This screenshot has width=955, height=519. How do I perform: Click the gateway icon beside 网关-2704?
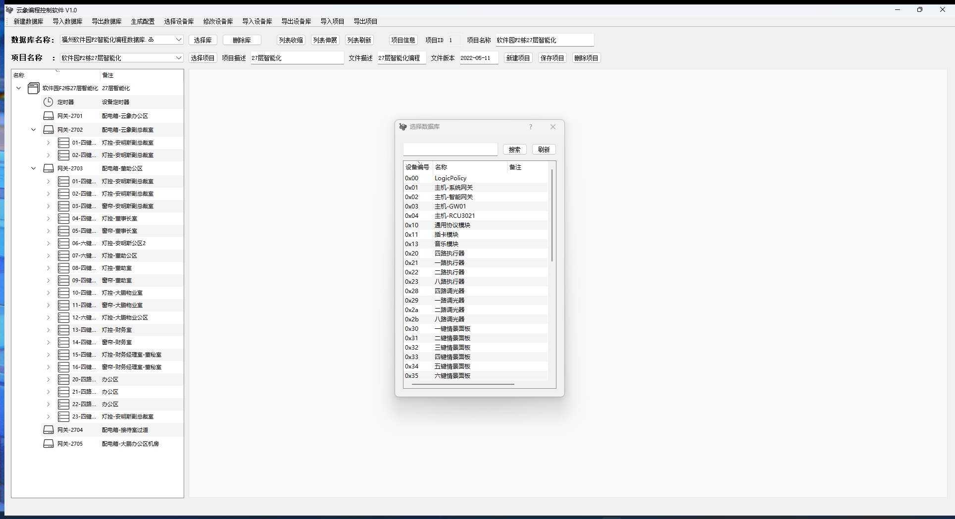[x=49, y=430]
